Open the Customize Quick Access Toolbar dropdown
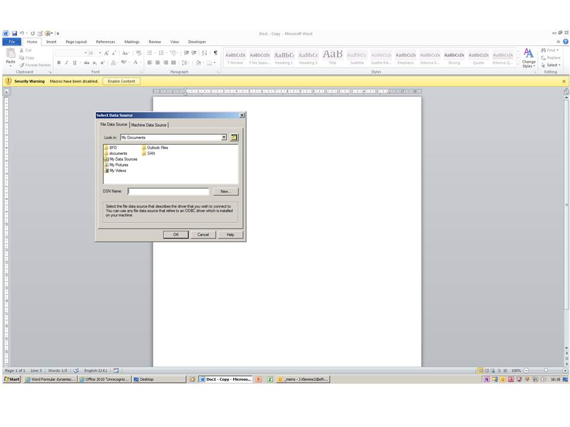 [x=58, y=33]
